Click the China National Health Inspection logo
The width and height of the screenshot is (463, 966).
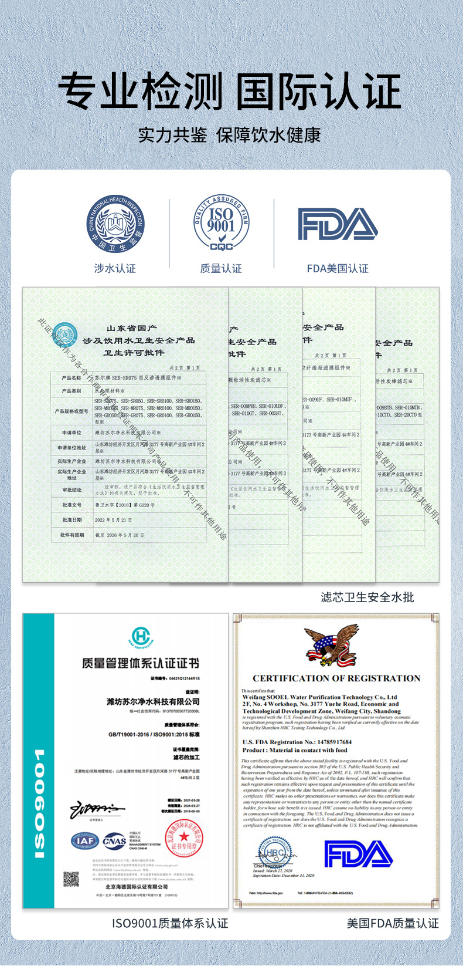pyautogui.click(x=115, y=224)
